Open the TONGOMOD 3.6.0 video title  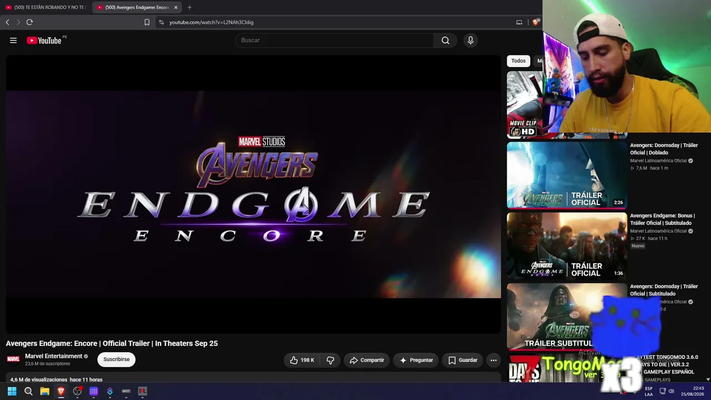coord(664,364)
